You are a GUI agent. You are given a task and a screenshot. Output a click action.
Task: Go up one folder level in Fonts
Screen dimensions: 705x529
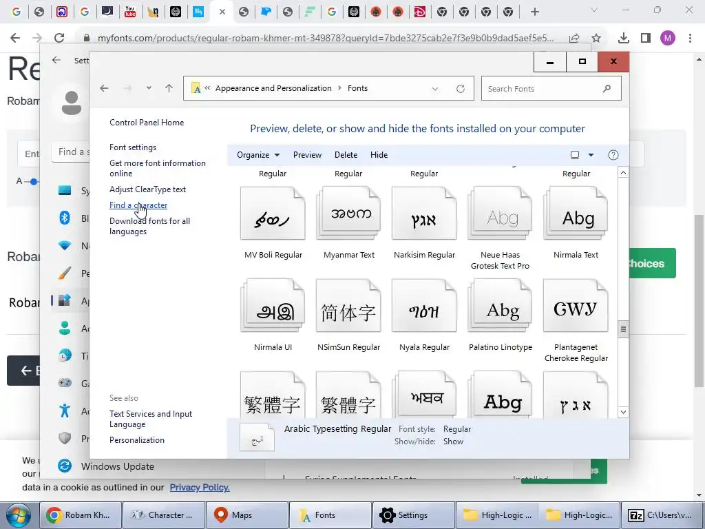point(169,88)
